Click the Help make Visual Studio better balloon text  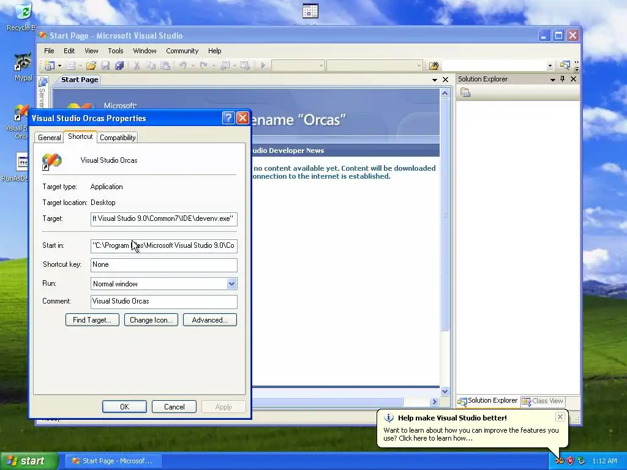[471, 434]
